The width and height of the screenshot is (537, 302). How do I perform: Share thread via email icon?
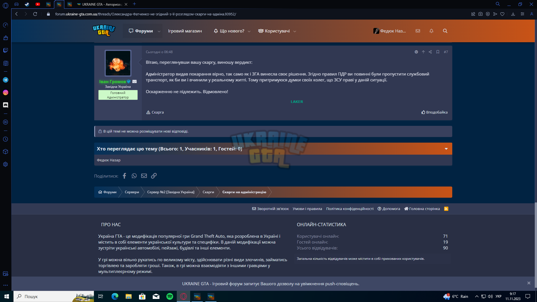[x=144, y=176]
